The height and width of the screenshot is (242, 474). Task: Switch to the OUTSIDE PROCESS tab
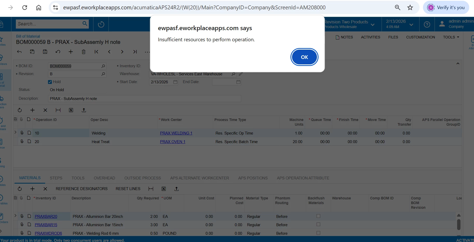coord(143,178)
